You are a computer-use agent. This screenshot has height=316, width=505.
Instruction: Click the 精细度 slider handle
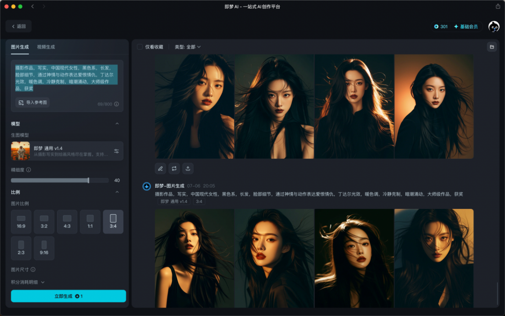point(88,180)
